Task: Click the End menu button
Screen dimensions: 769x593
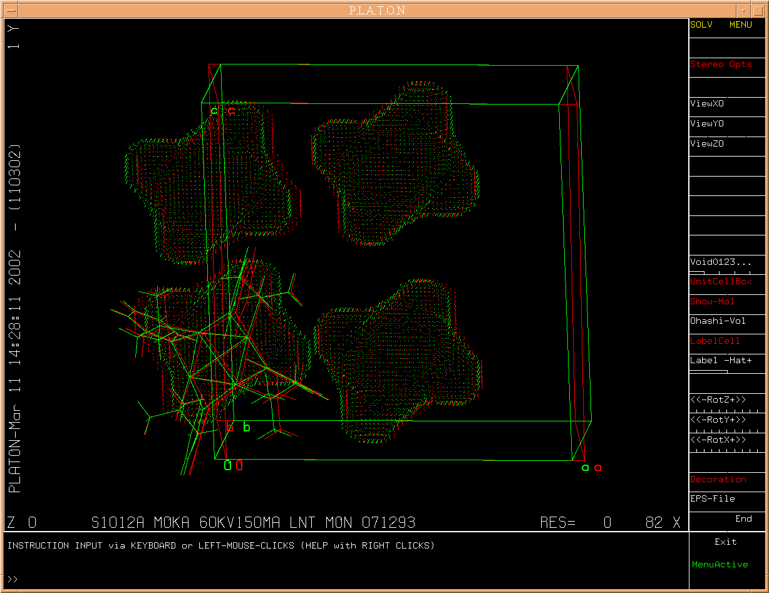Action: click(743, 519)
